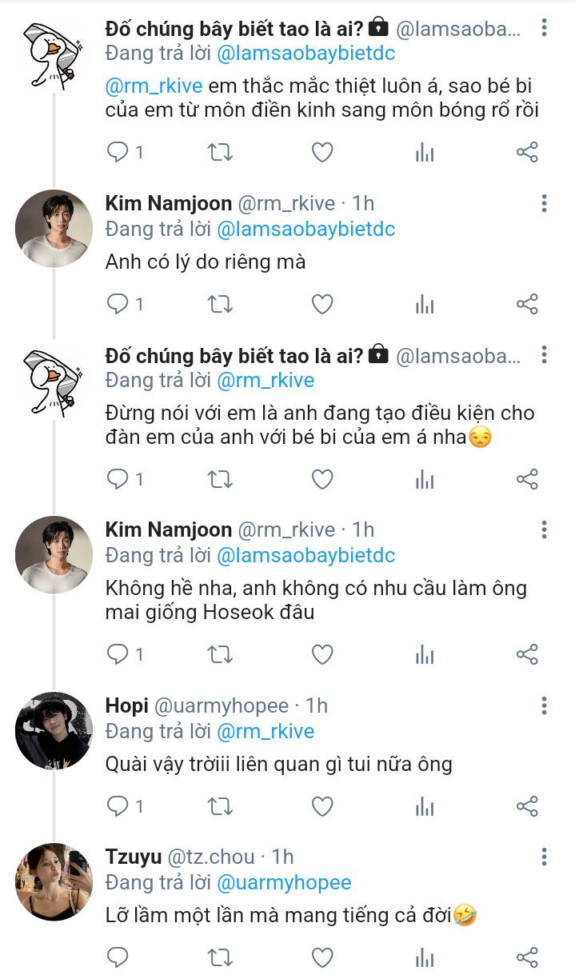575x979 pixels.
Task: Open Tzuyu's profile name
Action: [132, 857]
